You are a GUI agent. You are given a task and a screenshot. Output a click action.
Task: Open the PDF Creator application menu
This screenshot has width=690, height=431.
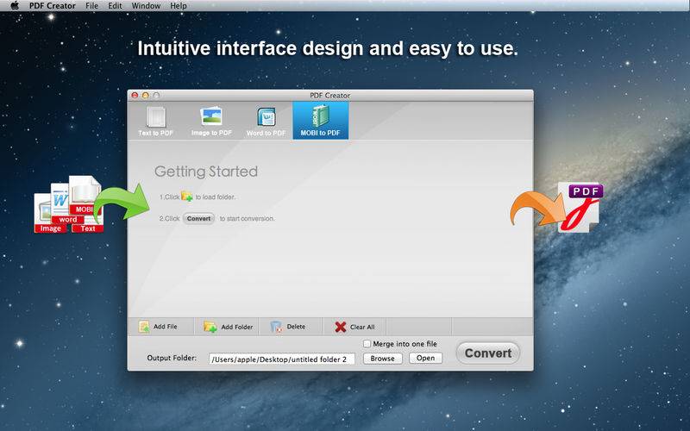click(53, 6)
